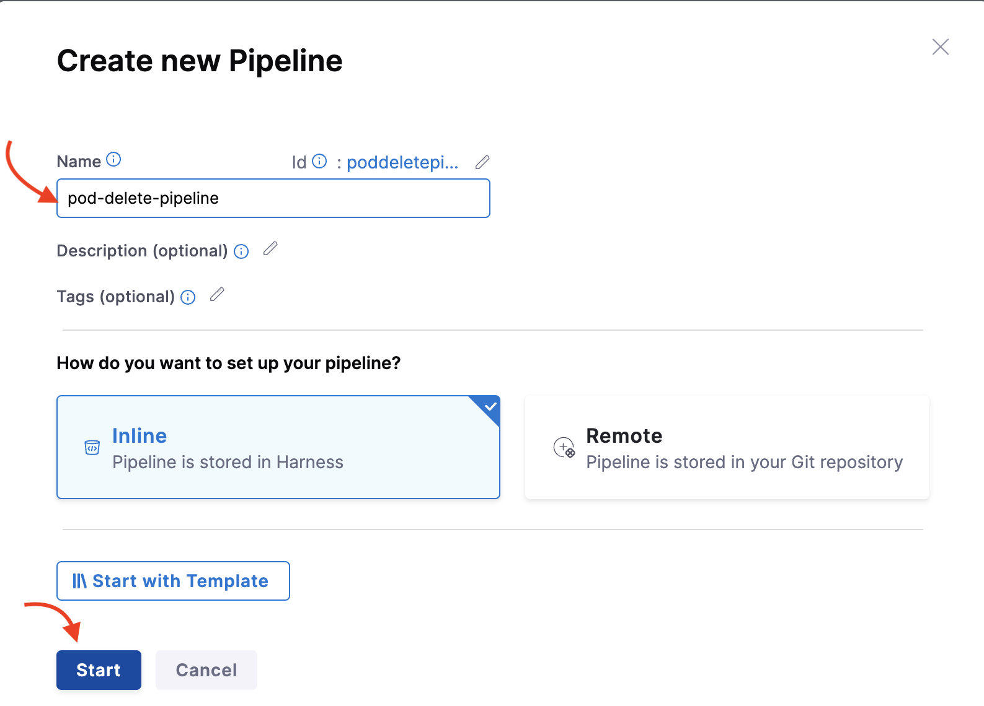Edit the Tags with pencil icon
The height and width of the screenshot is (706, 984).
tap(217, 295)
